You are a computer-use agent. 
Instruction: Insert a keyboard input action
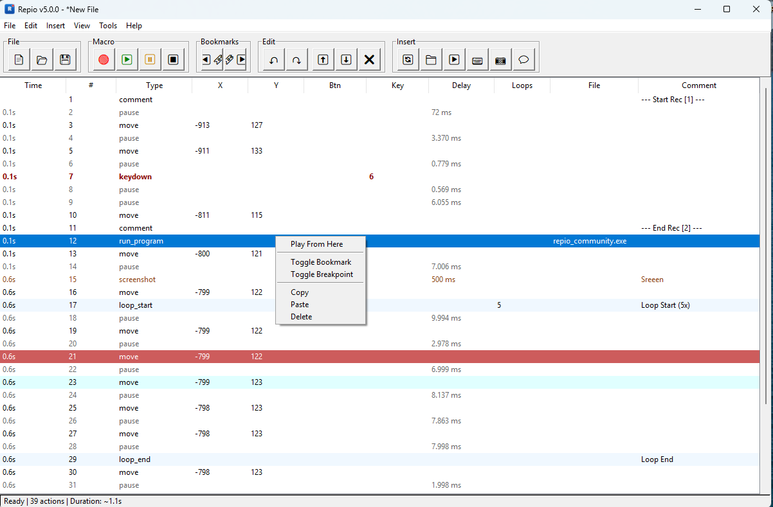point(477,59)
